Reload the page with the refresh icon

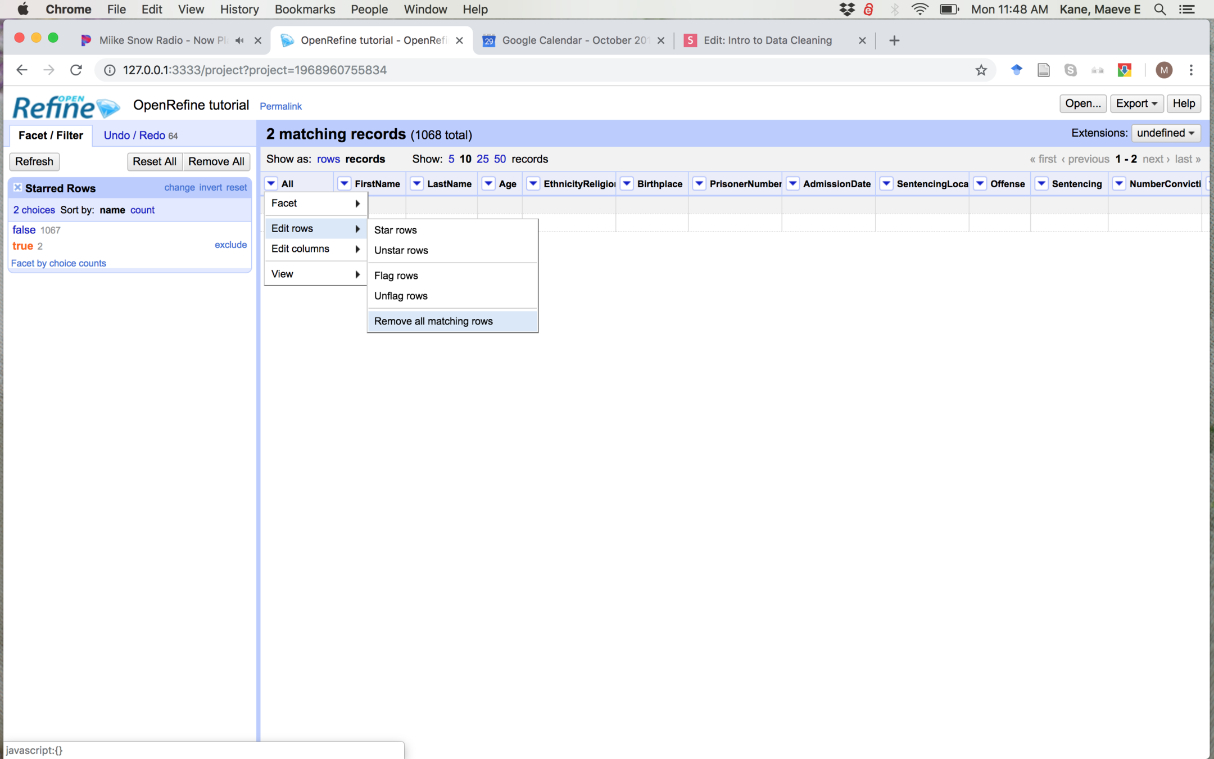click(x=76, y=70)
